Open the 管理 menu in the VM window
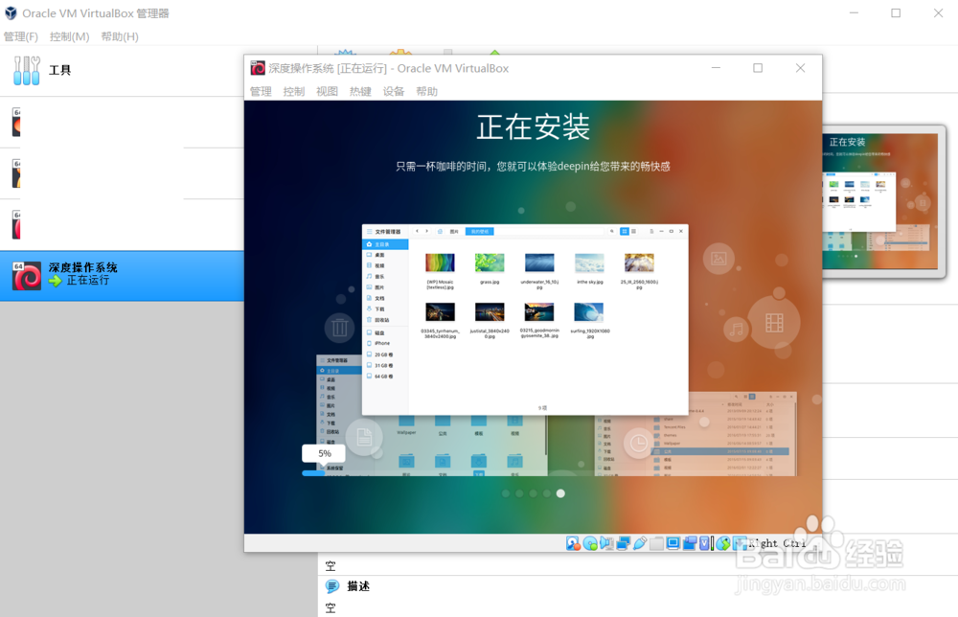The width and height of the screenshot is (958, 617). pyautogui.click(x=261, y=92)
